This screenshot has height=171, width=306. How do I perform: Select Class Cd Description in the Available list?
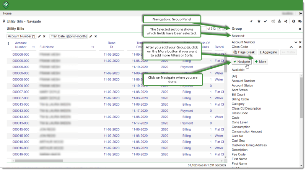[246, 108]
